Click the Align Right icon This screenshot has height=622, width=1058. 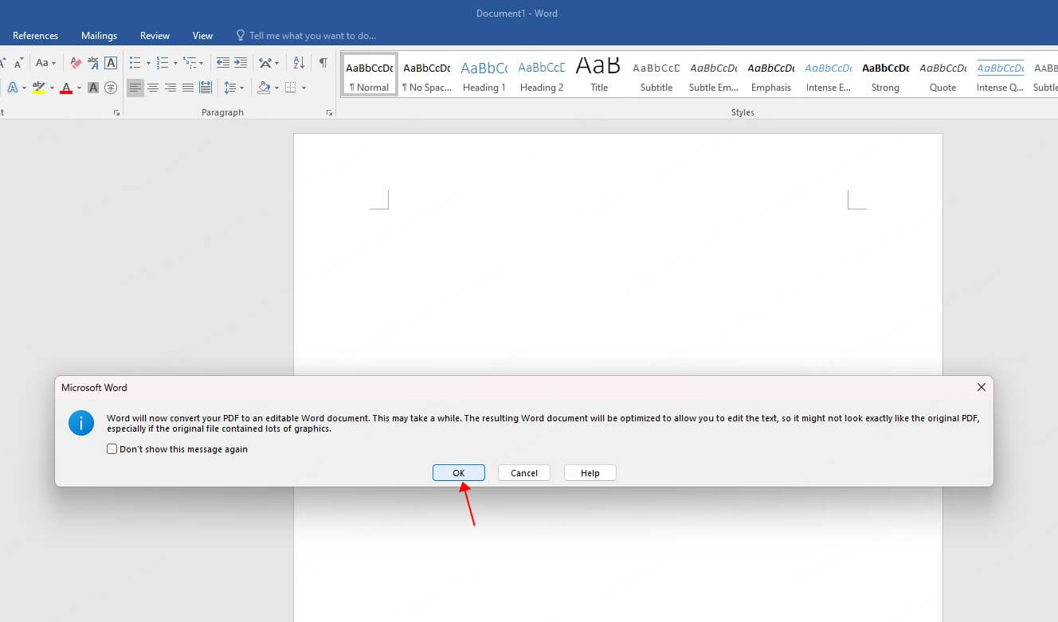170,88
